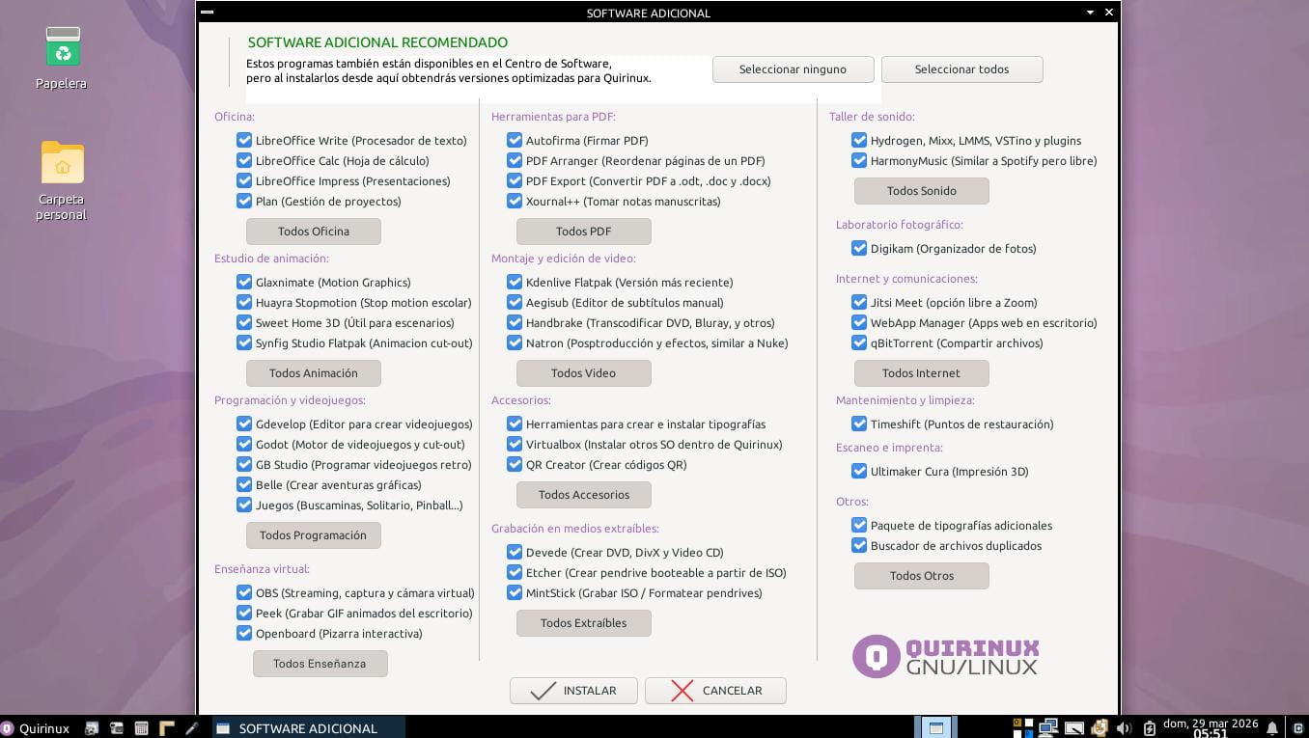
Task: Click Seleccionar ninguno button
Action: coord(793,69)
